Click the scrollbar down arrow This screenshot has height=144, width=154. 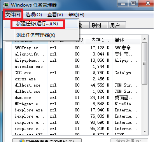pos(145,132)
